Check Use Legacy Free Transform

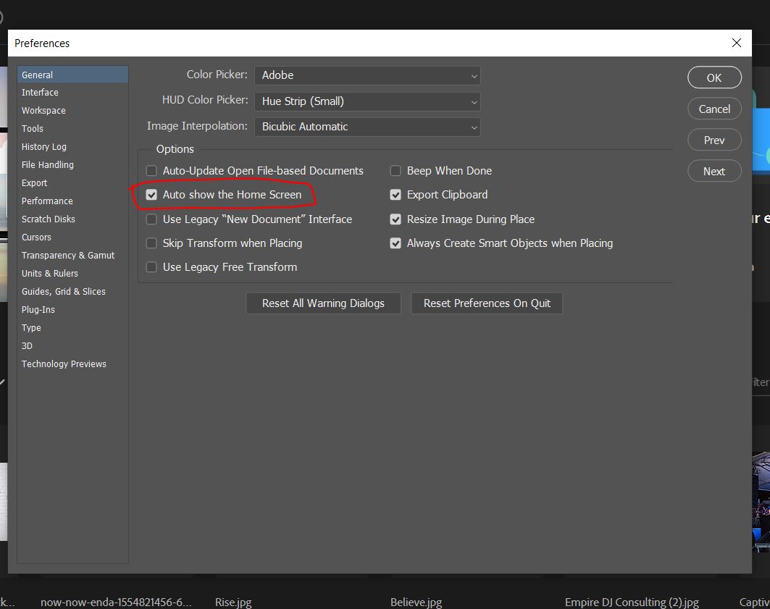[x=151, y=267]
